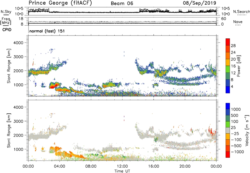The height and width of the screenshot is (173, 250).
Task: Click the "4" label on Power color bar
Action: [x=232, y=86]
